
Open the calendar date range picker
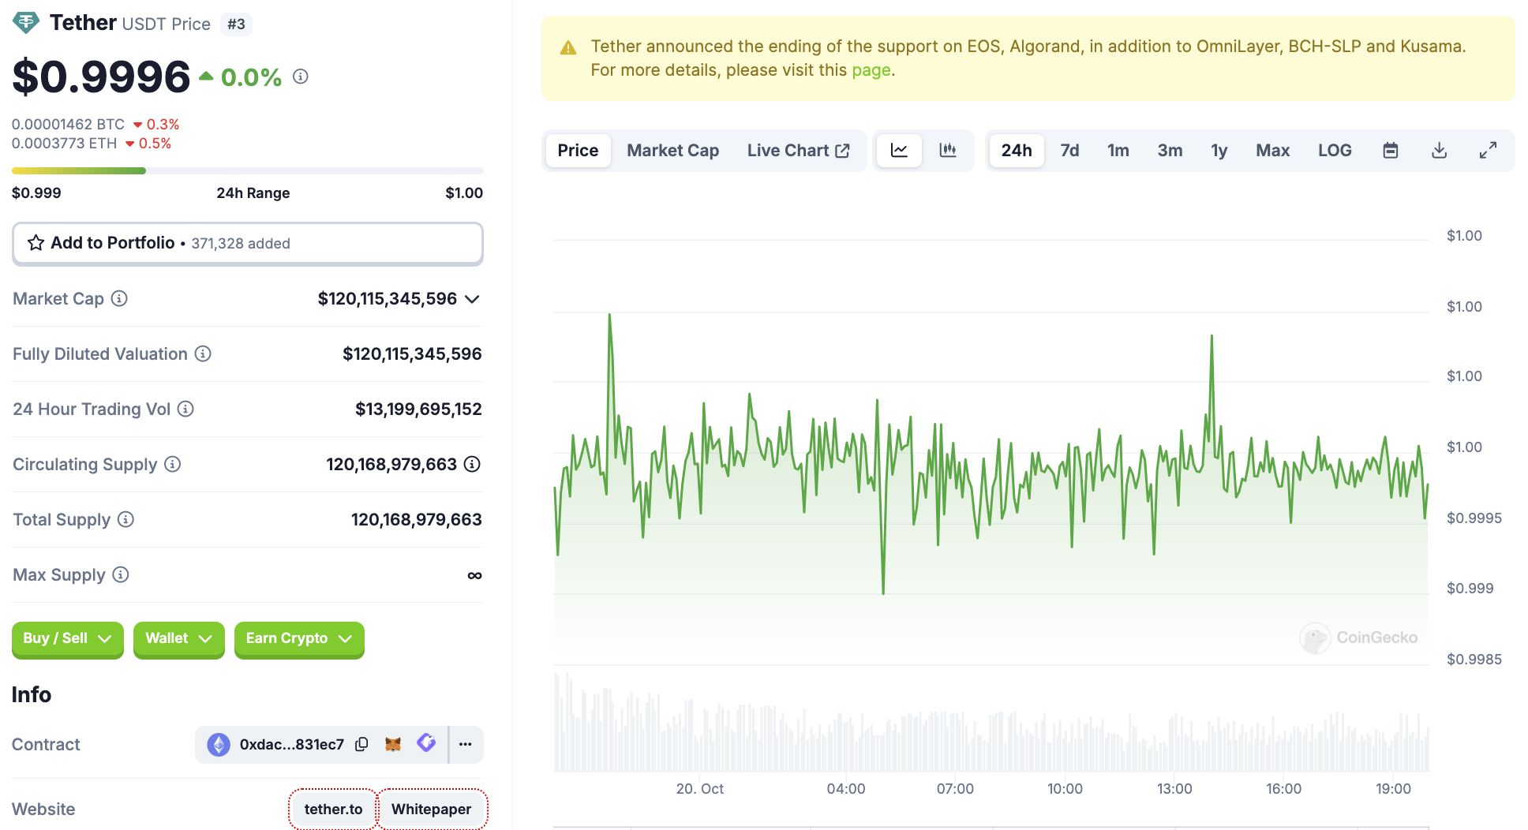[1391, 150]
